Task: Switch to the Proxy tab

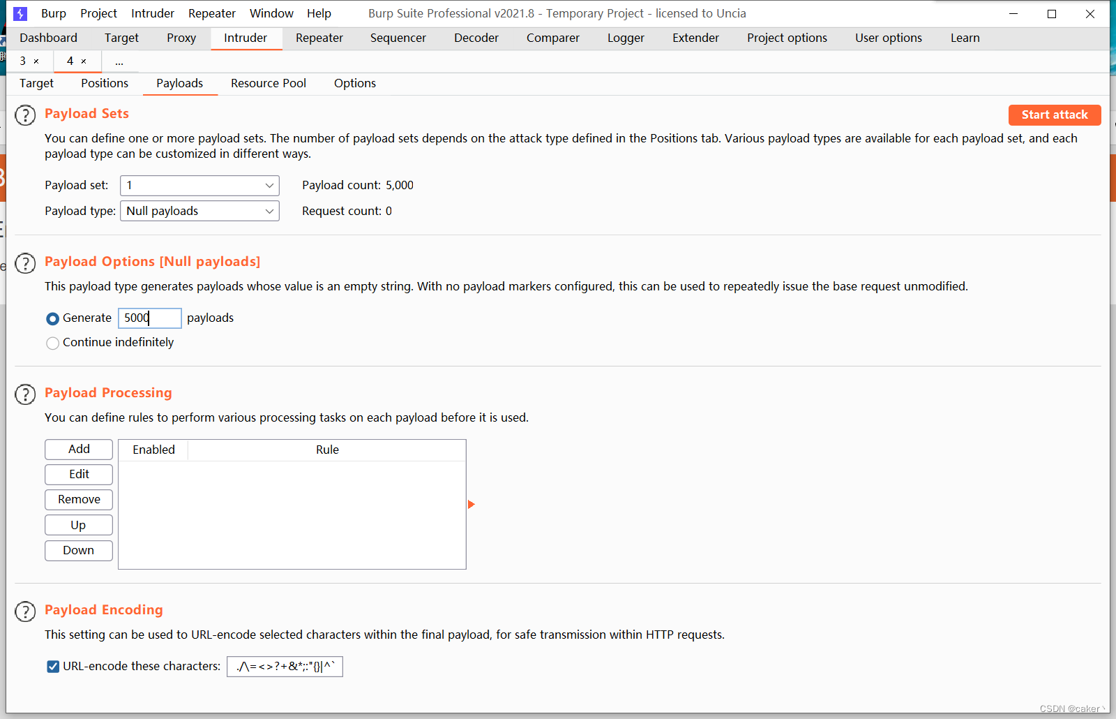Action: click(181, 38)
